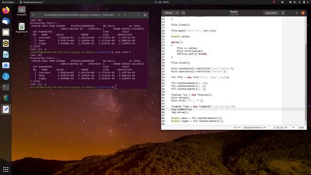Open the clock and calendar in top bar

(x=161, y=2)
